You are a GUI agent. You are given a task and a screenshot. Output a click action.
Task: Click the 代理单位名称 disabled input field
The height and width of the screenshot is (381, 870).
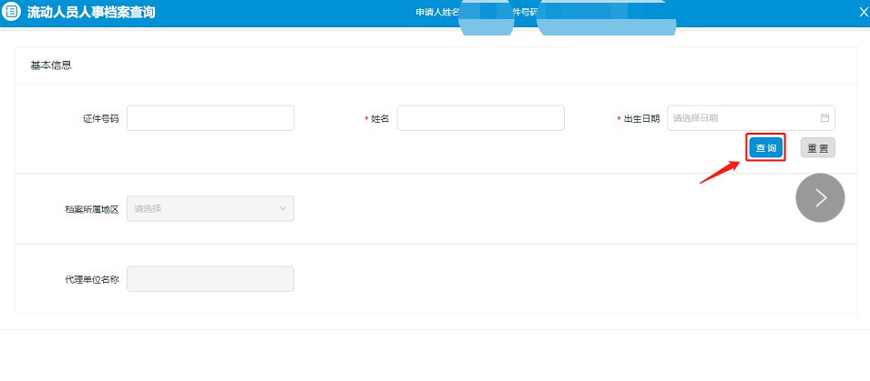point(210,279)
